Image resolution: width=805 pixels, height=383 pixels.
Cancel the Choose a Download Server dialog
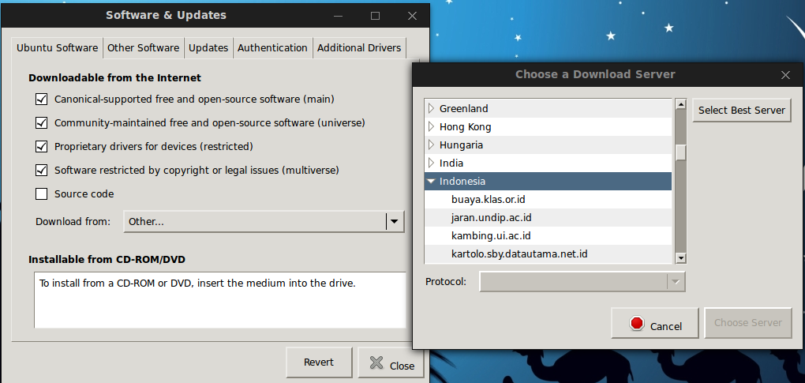(655, 323)
